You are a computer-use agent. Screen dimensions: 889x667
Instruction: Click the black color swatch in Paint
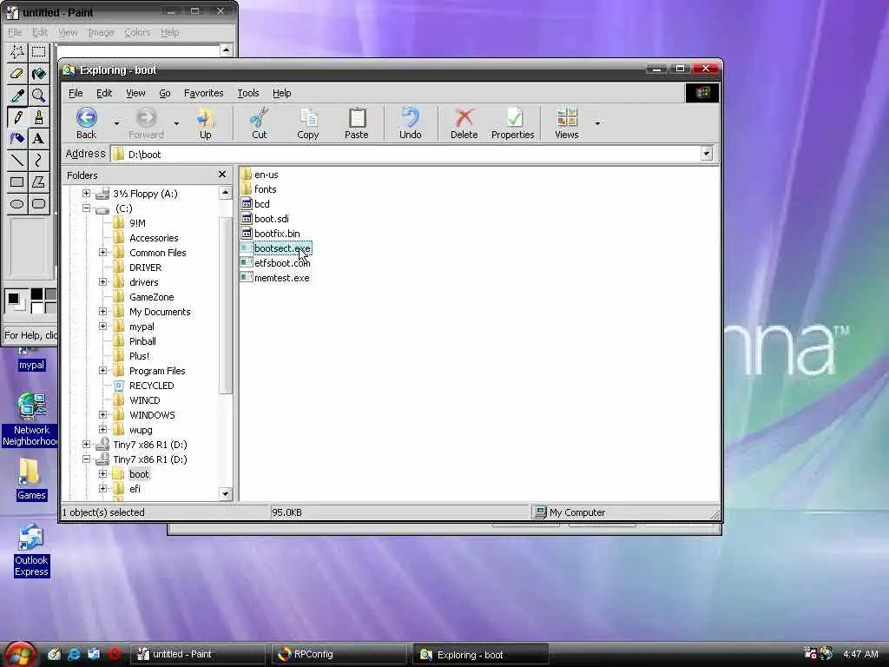[36, 294]
